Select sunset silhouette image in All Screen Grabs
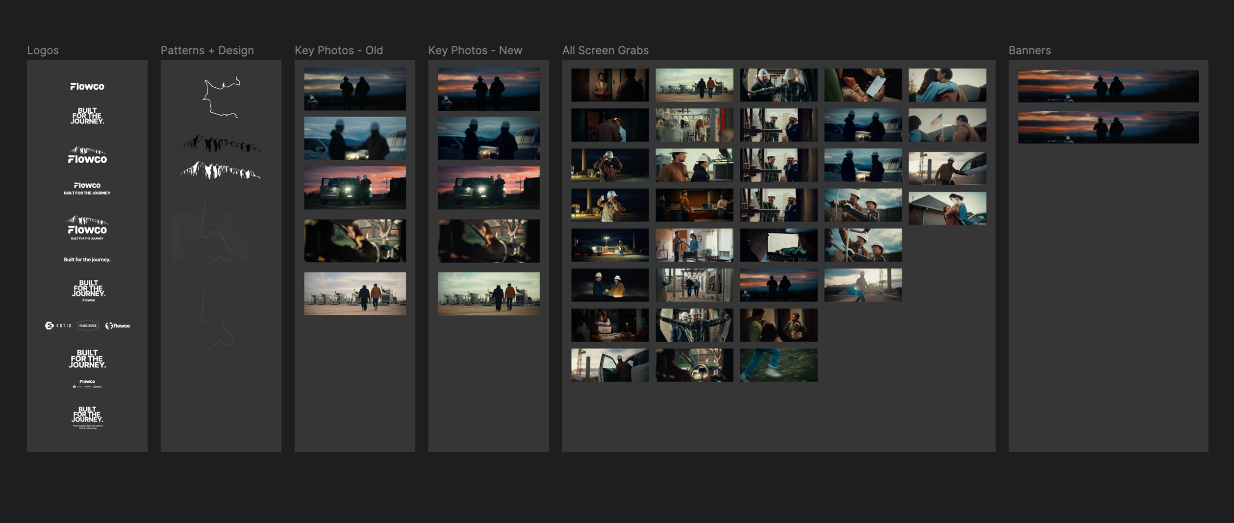Viewport: 1234px width, 523px height. pos(779,285)
